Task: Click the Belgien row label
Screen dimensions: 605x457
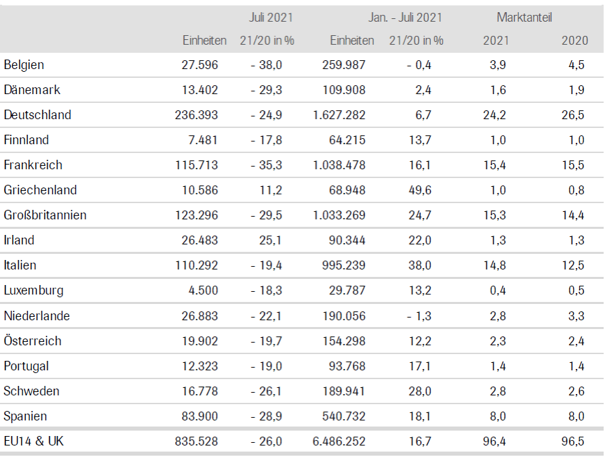Action: (24, 65)
